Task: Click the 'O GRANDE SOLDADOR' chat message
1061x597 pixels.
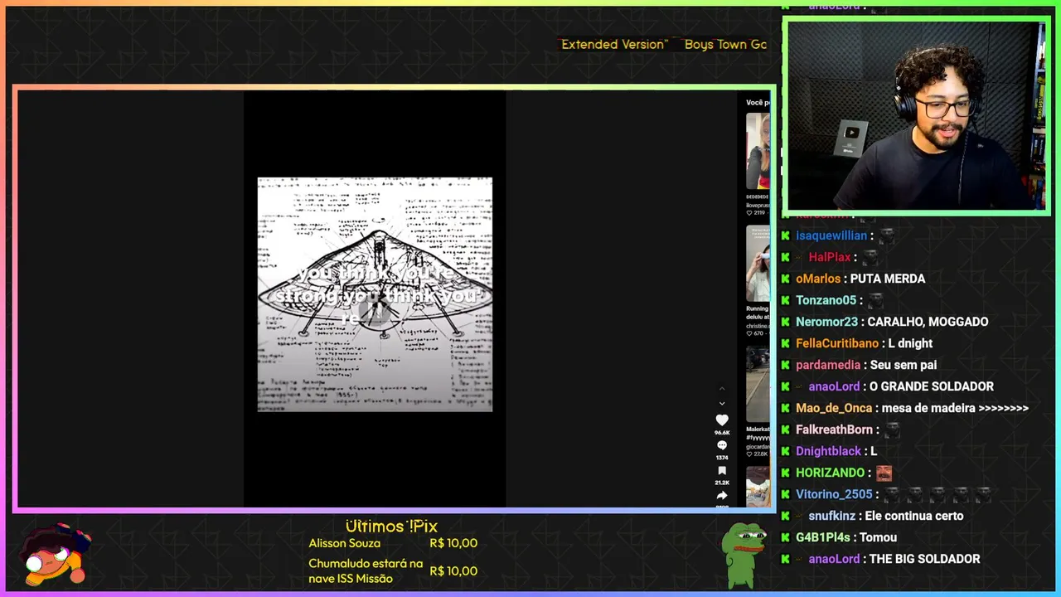Action: [932, 386]
